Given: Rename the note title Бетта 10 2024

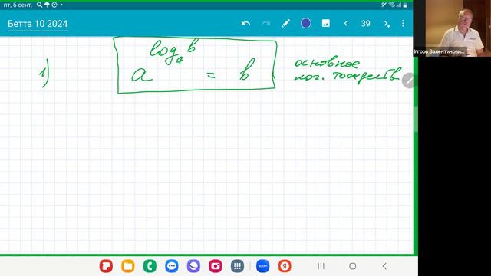Looking at the screenshot, I should [x=38, y=24].
